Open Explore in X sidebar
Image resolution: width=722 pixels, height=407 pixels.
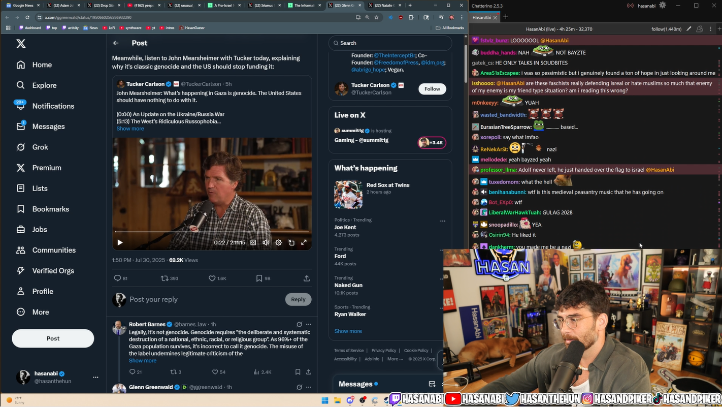point(37,85)
